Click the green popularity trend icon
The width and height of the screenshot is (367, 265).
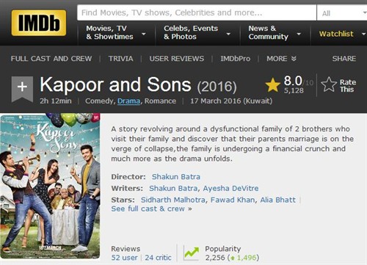(192, 254)
